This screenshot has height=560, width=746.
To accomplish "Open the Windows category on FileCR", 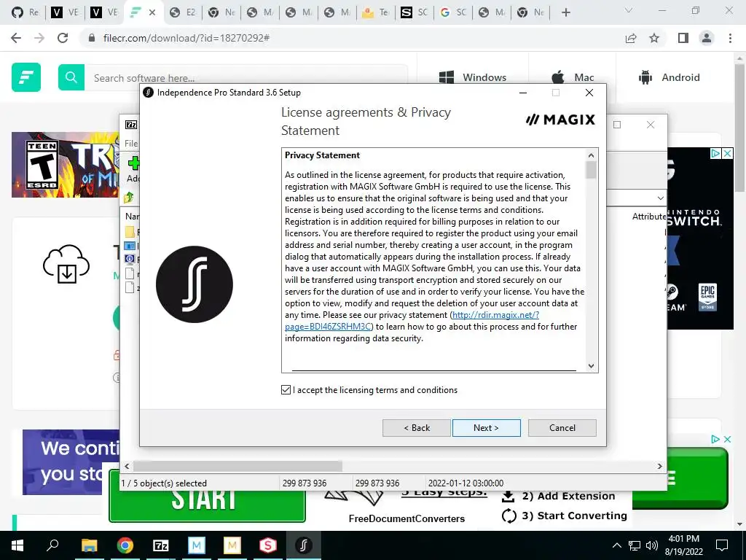I will [472, 77].
